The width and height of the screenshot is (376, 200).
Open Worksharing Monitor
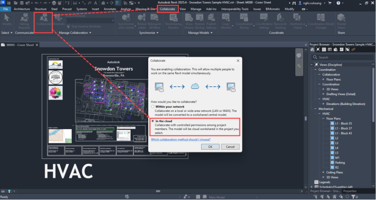click(173, 21)
